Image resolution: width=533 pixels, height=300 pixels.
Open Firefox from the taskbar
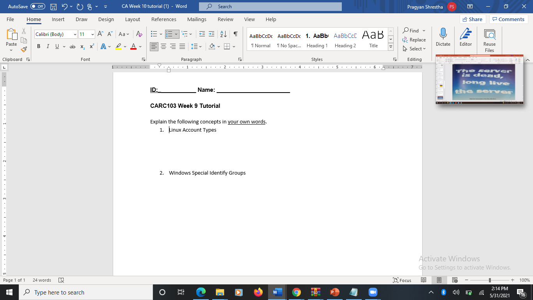pyautogui.click(x=258, y=292)
